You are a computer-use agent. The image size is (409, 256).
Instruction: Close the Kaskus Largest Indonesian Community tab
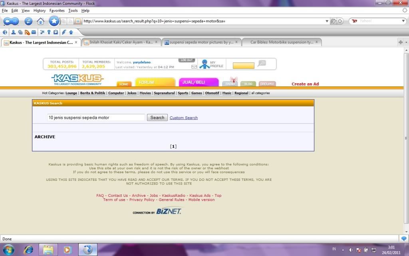76,42
